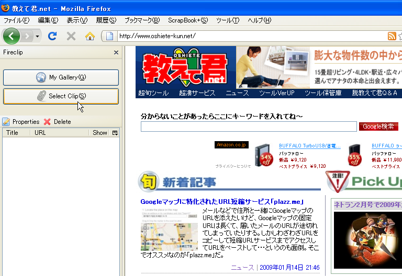Click the 新着記事 section icon

click(x=148, y=181)
